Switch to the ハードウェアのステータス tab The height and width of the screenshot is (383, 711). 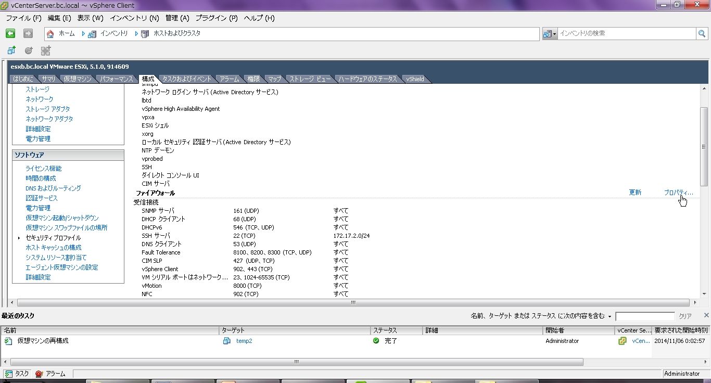point(367,79)
